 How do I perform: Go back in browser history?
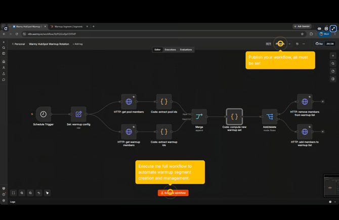[4, 34]
